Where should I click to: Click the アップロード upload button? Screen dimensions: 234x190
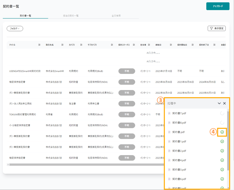pyautogui.click(x=218, y=6)
